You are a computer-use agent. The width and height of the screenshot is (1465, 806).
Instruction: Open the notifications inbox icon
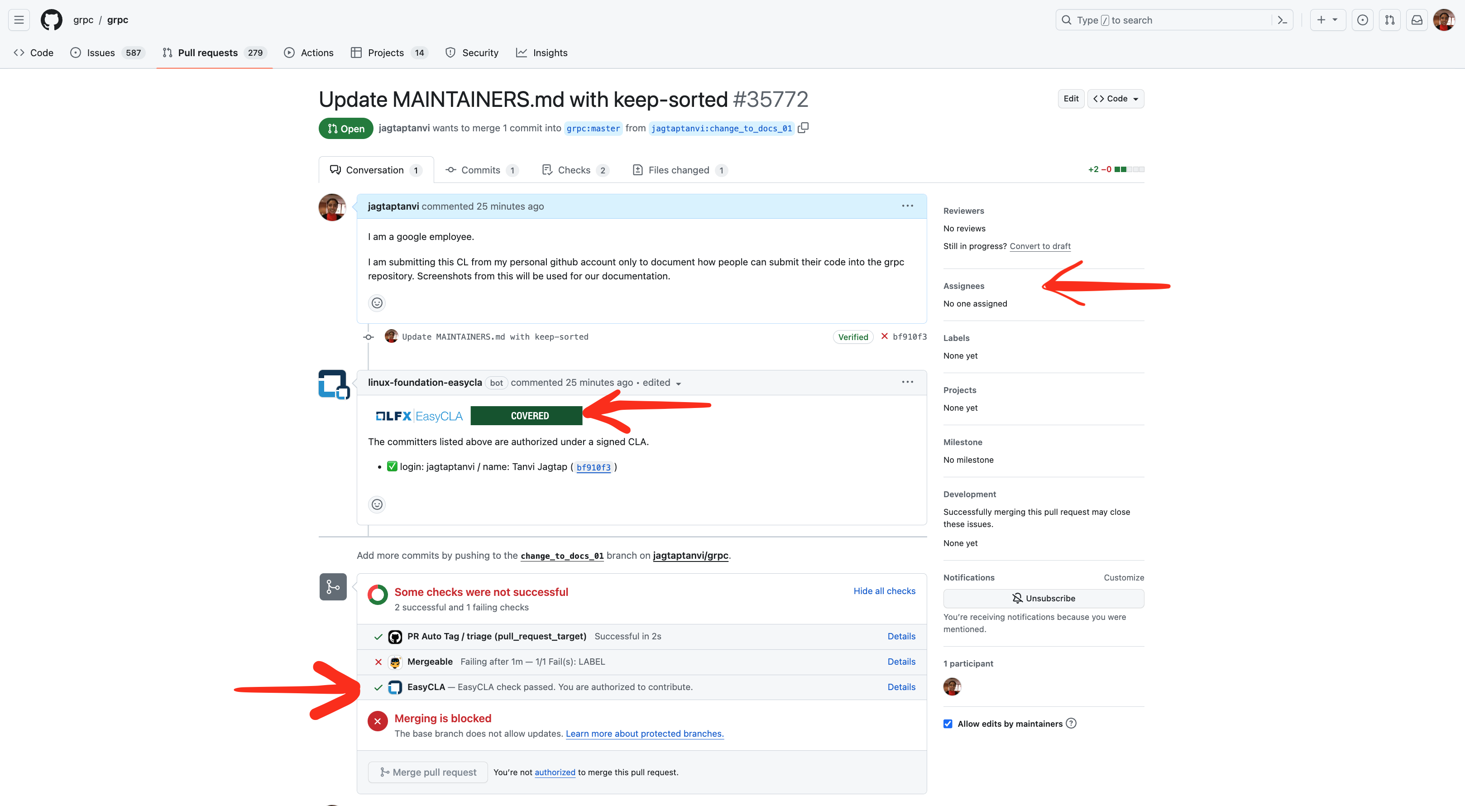[1417, 20]
